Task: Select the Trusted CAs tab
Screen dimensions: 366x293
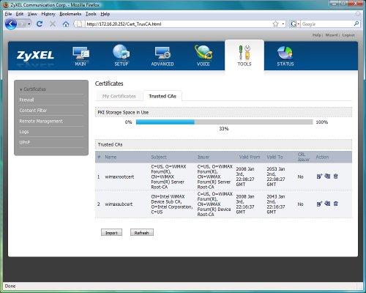Action: (x=163, y=96)
